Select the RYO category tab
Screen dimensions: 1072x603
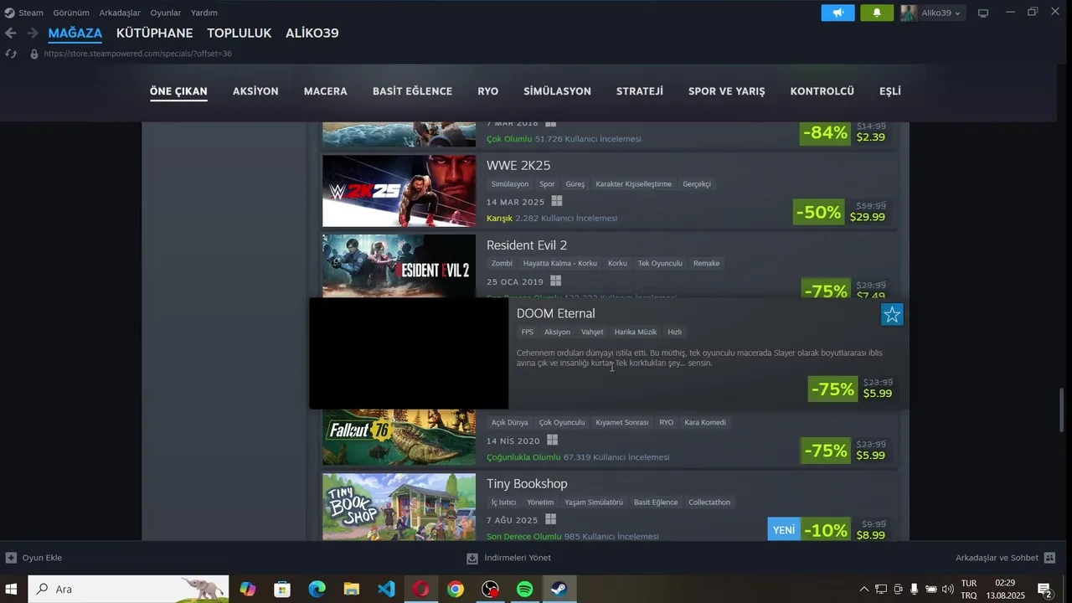(487, 91)
